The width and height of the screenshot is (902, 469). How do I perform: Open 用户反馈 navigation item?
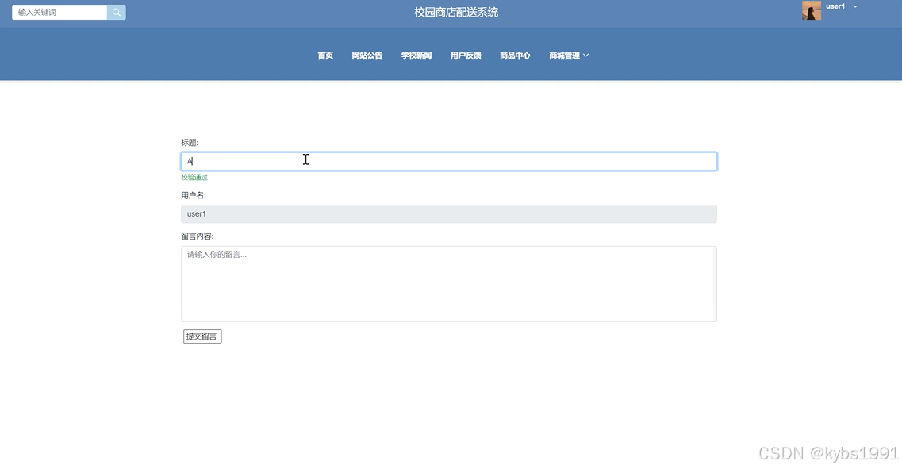pyautogui.click(x=466, y=56)
